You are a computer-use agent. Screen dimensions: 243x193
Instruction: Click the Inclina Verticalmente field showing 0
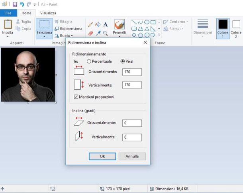(x=132, y=137)
